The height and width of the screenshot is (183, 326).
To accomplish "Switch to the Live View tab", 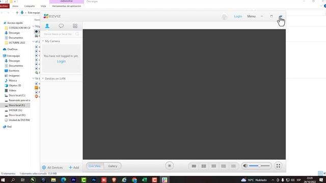I will point(95,166).
